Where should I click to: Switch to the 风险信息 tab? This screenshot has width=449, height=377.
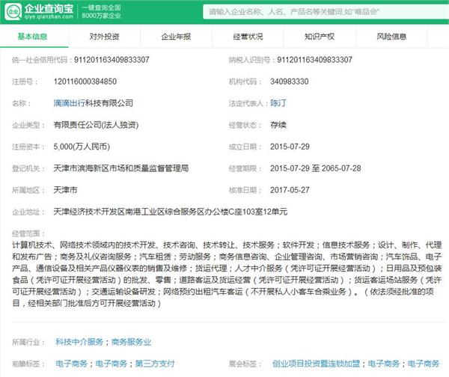pyautogui.click(x=391, y=37)
